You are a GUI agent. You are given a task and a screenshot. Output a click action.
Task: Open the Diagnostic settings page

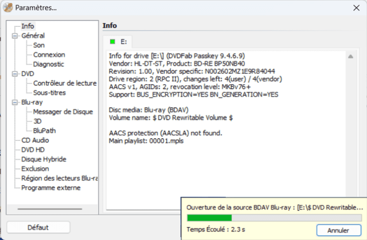point(49,64)
